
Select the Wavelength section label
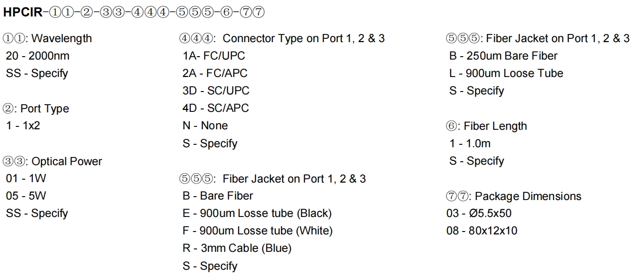[x=47, y=38]
